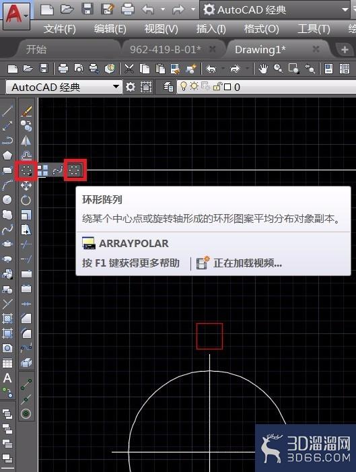Open the AutoCAD 经典 workspace dropdown in toolbar
356x472 pixels.
64,88
